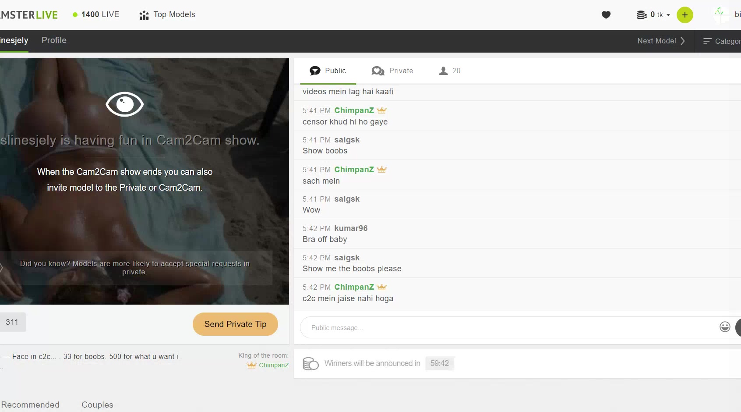This screenshot has width=741, height=412.
Task: Click the eye icon on video overlay
Action: (125, 104)
